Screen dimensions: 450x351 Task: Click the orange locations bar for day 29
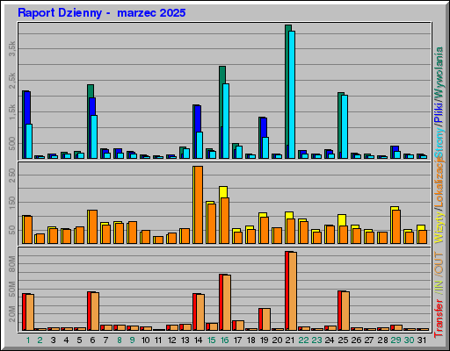[396, 226]
